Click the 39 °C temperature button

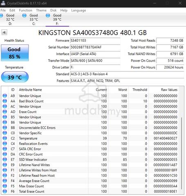click(x=15, y=77)
